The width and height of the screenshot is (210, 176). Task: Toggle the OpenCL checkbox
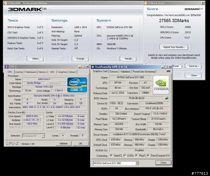tap(111, 155)
